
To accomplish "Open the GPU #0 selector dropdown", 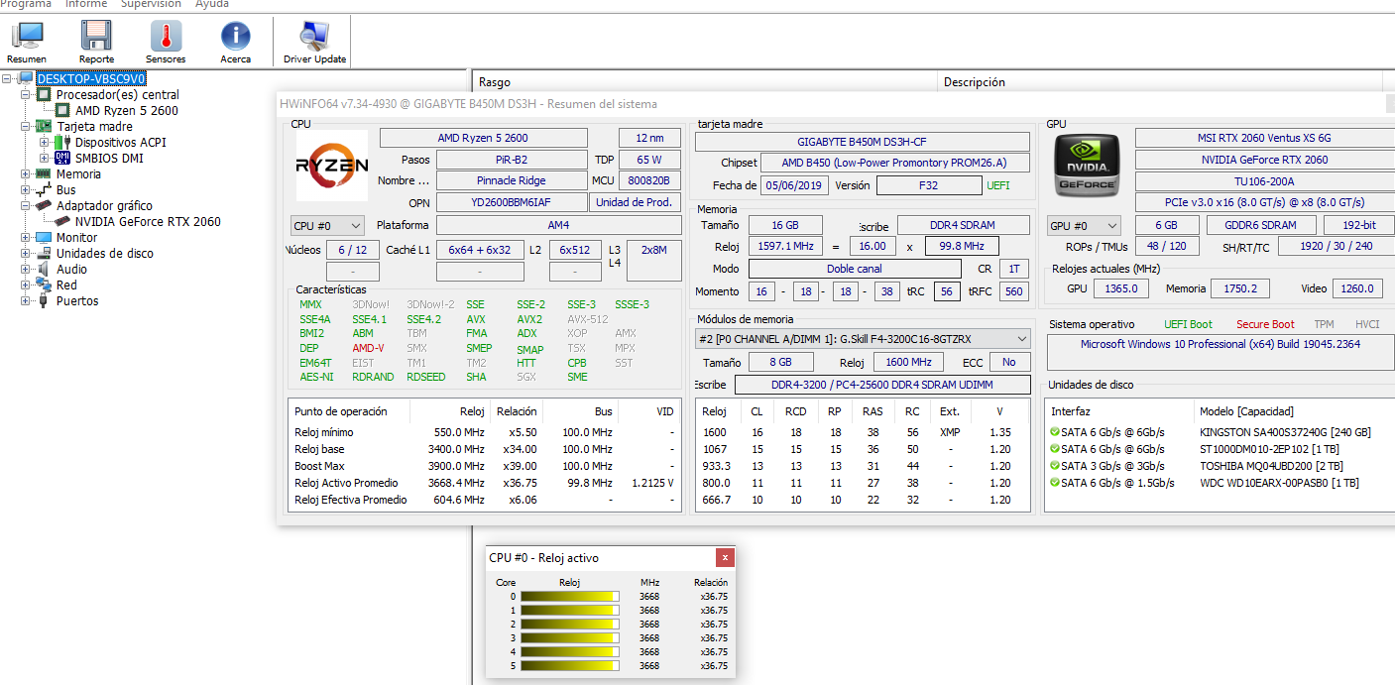I will coord(1083,226).
